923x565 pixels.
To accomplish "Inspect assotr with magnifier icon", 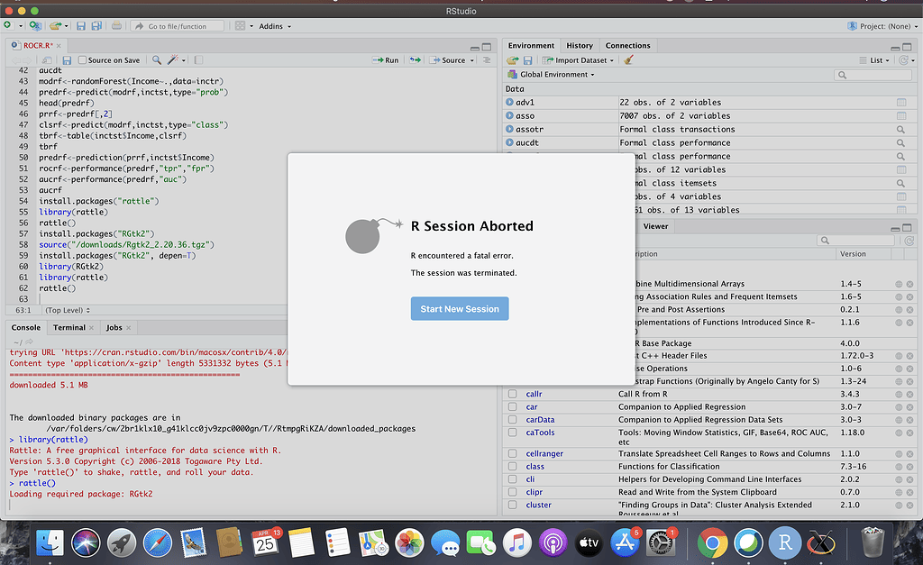I will [x=900, y=130].
